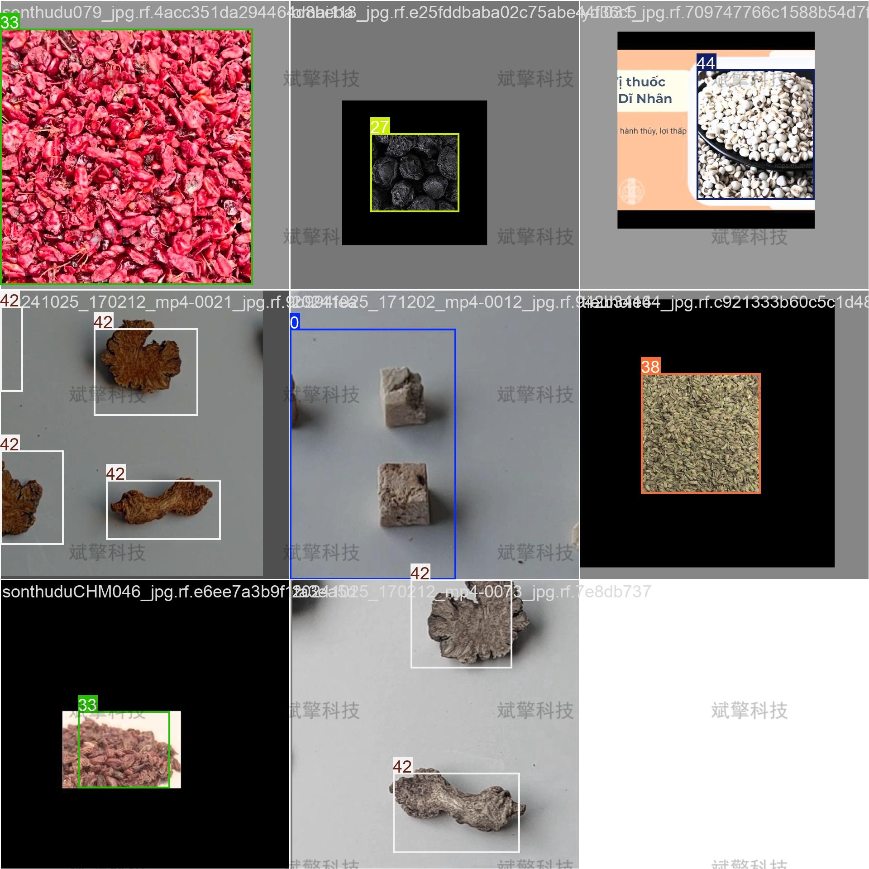Screen dimensions: 869x869
Task: Click the green 33 label on black panel
Action: tap(87, 704)
